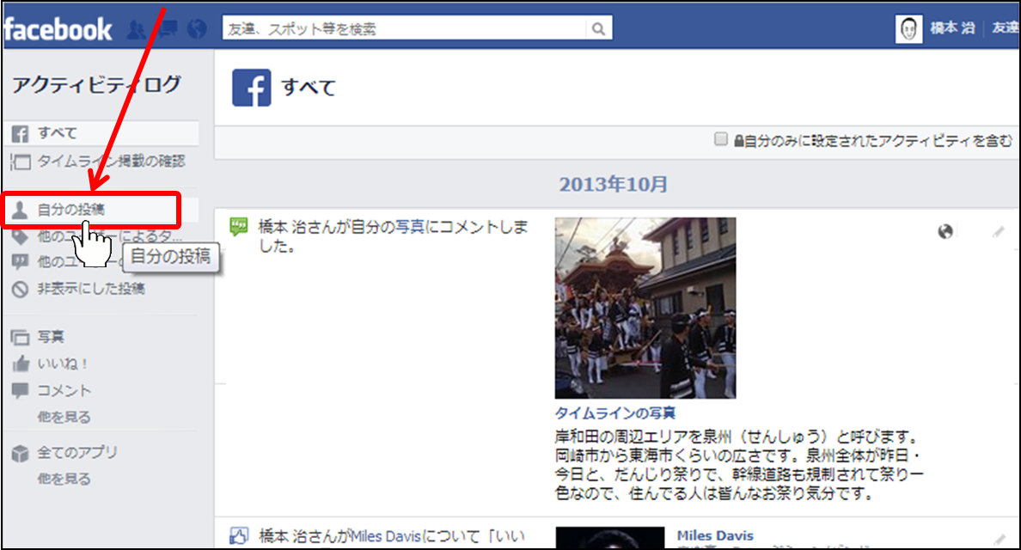Click the pencil edit icon on photo comment
The image size is (1021, 550).
[x=998, y=232]
